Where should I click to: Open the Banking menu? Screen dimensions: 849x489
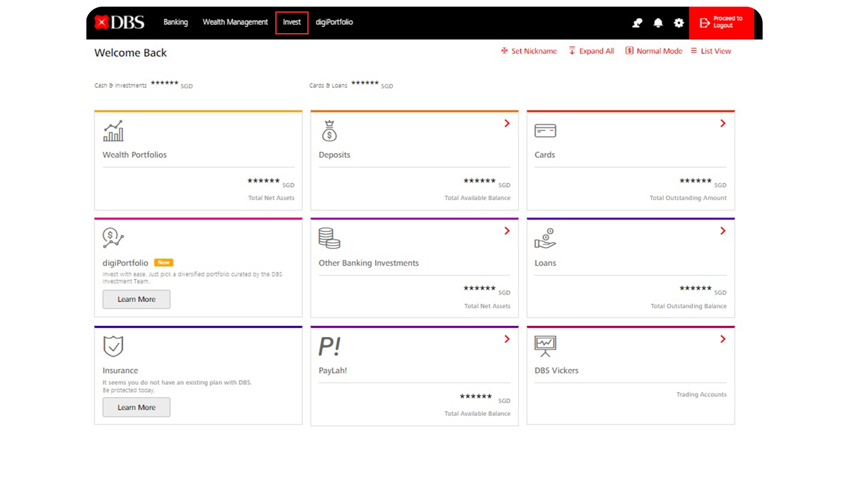pyautogui.click(x=176, y=22)
